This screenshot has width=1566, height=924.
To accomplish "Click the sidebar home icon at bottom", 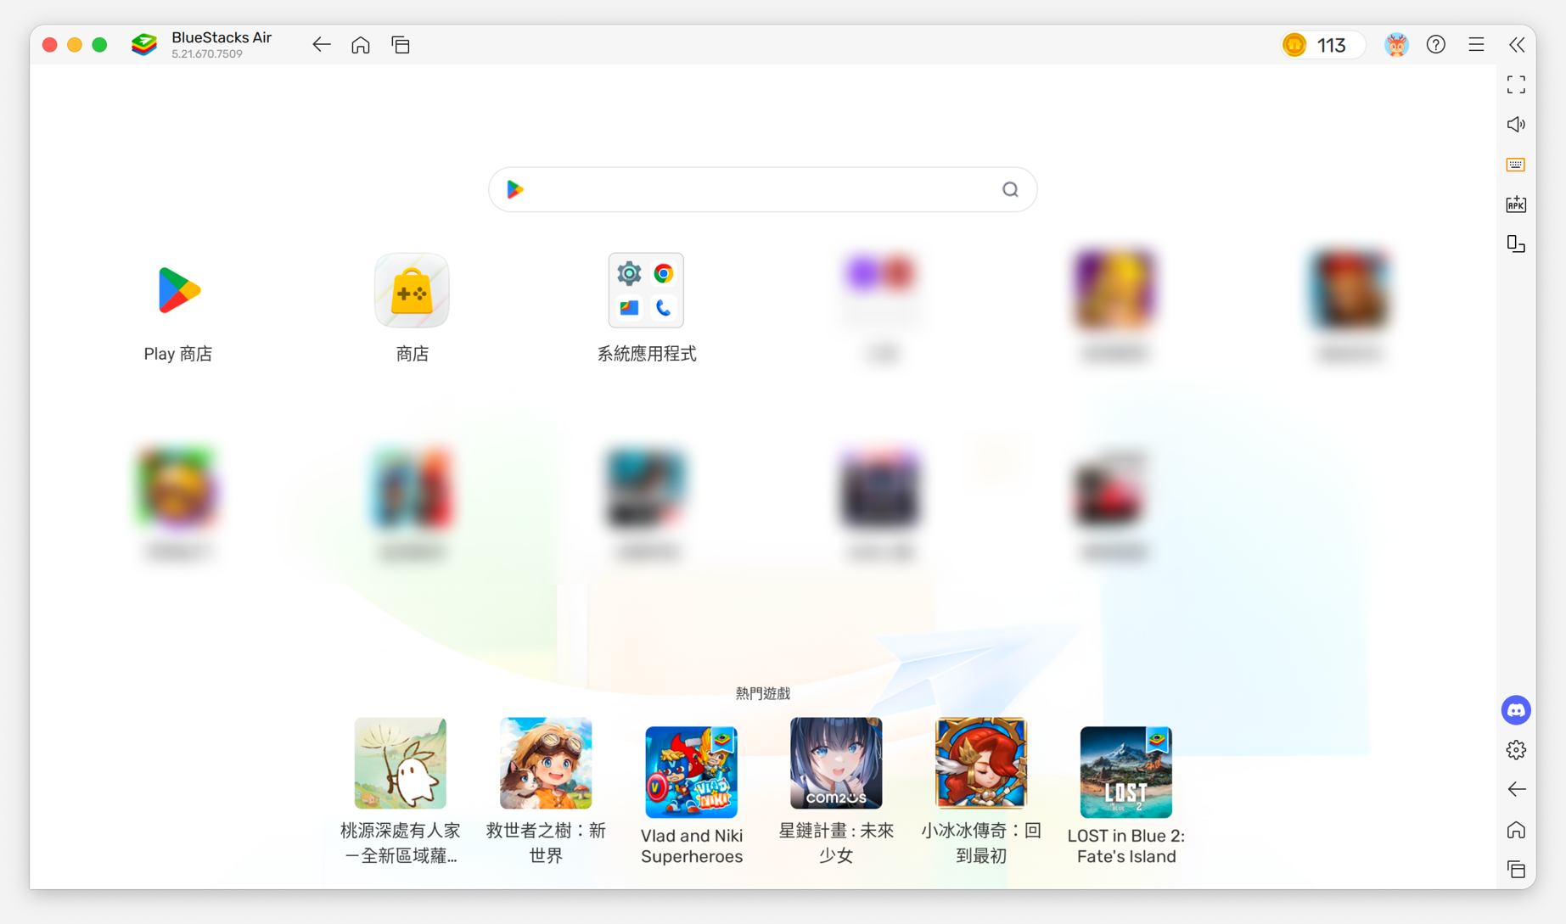I will [x=1516, y=830].
